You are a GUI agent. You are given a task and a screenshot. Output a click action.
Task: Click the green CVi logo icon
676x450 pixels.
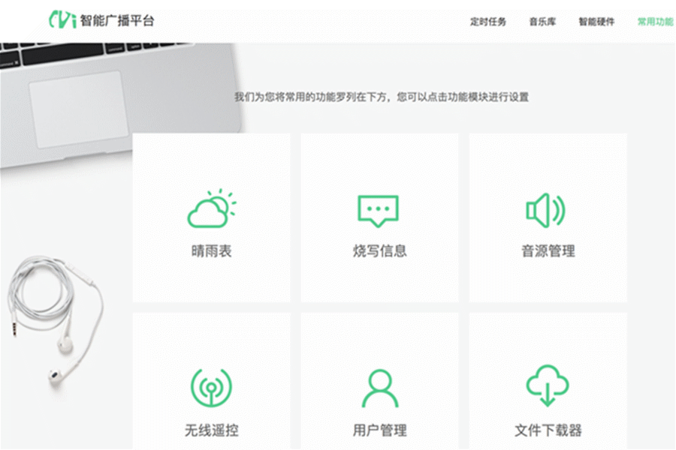62,20
